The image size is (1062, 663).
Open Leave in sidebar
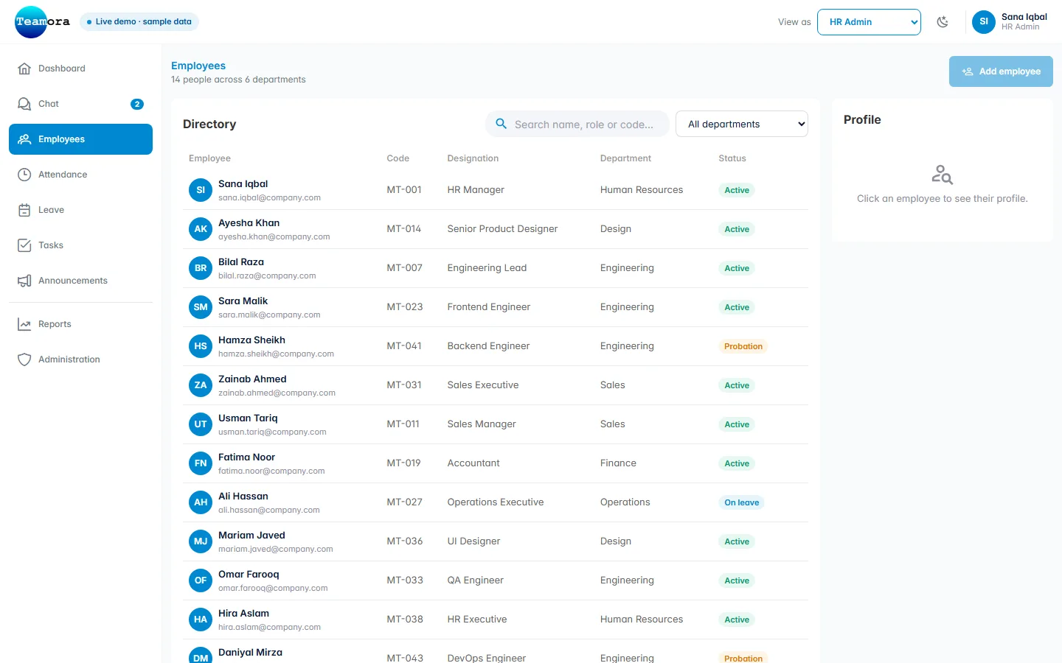(80, 210)
